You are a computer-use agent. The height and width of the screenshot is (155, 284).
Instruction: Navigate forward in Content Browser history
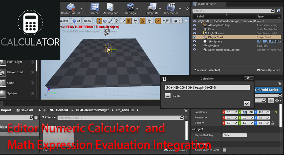tap(44, 110)
